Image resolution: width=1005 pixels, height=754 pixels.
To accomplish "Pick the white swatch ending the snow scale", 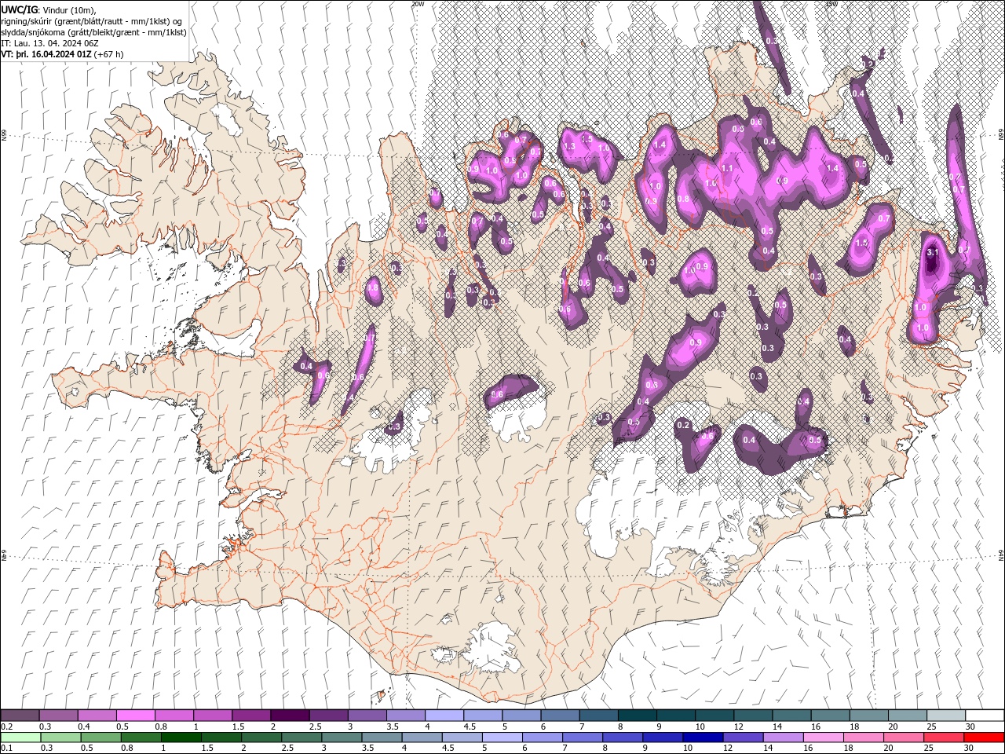I will click(x=985, y=716).
